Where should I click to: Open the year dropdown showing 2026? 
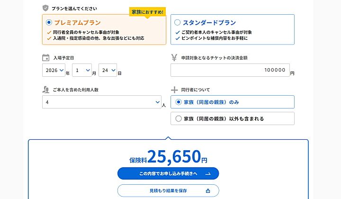(x=53, y=71)
